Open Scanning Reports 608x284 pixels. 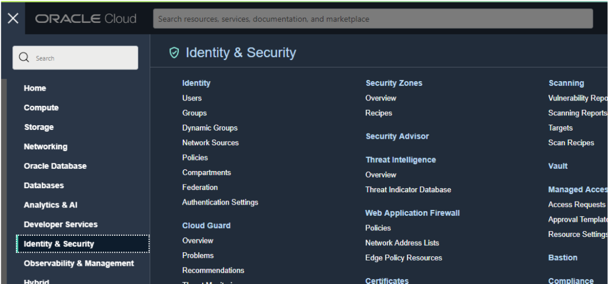tap(577, 113)
